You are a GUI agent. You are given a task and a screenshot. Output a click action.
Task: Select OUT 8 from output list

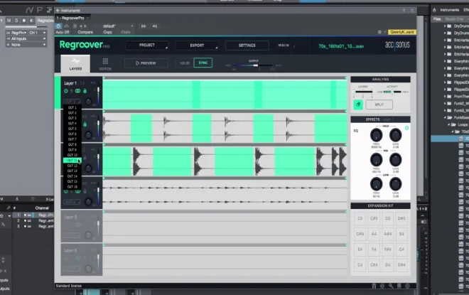(x=72, y=144)
